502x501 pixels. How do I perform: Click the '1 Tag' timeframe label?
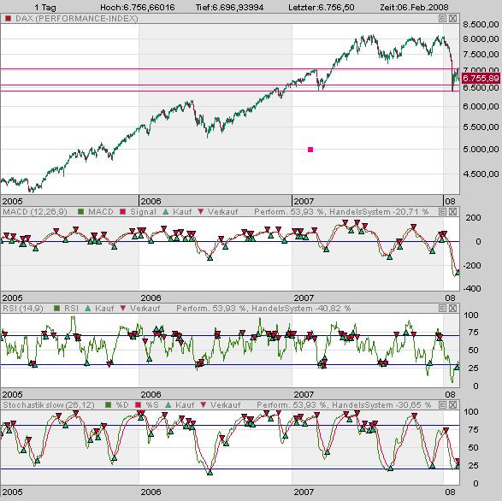pyautogui.click(x=45, y=7)
